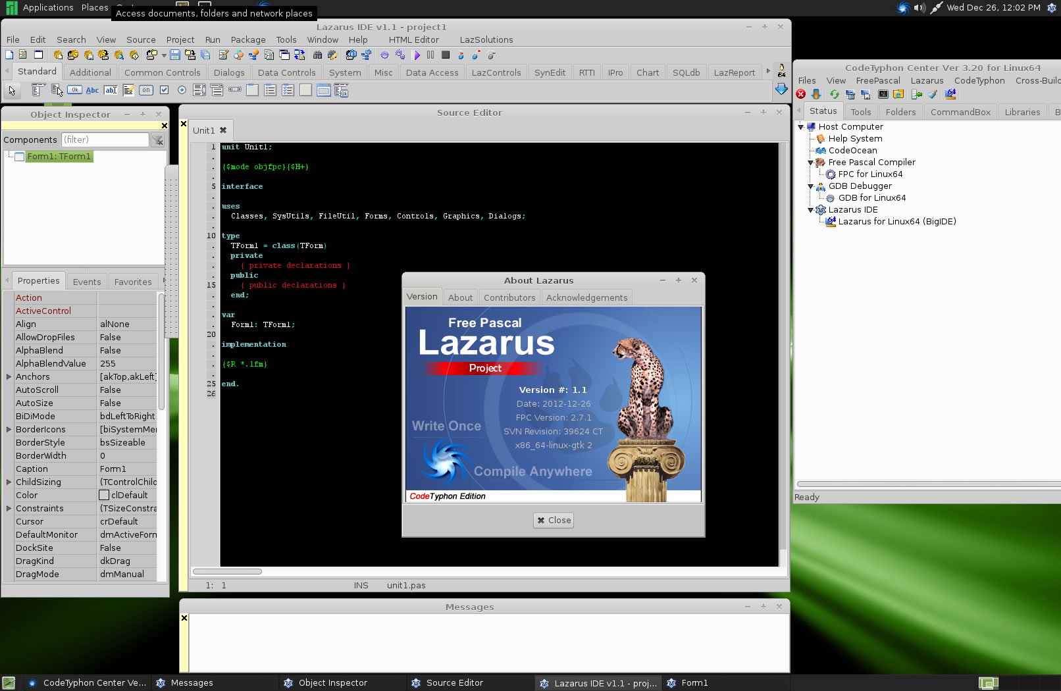The width and height of the screenshot is (1061, 691).
Task: Click the Components filter input field
Action: point(105,140)
